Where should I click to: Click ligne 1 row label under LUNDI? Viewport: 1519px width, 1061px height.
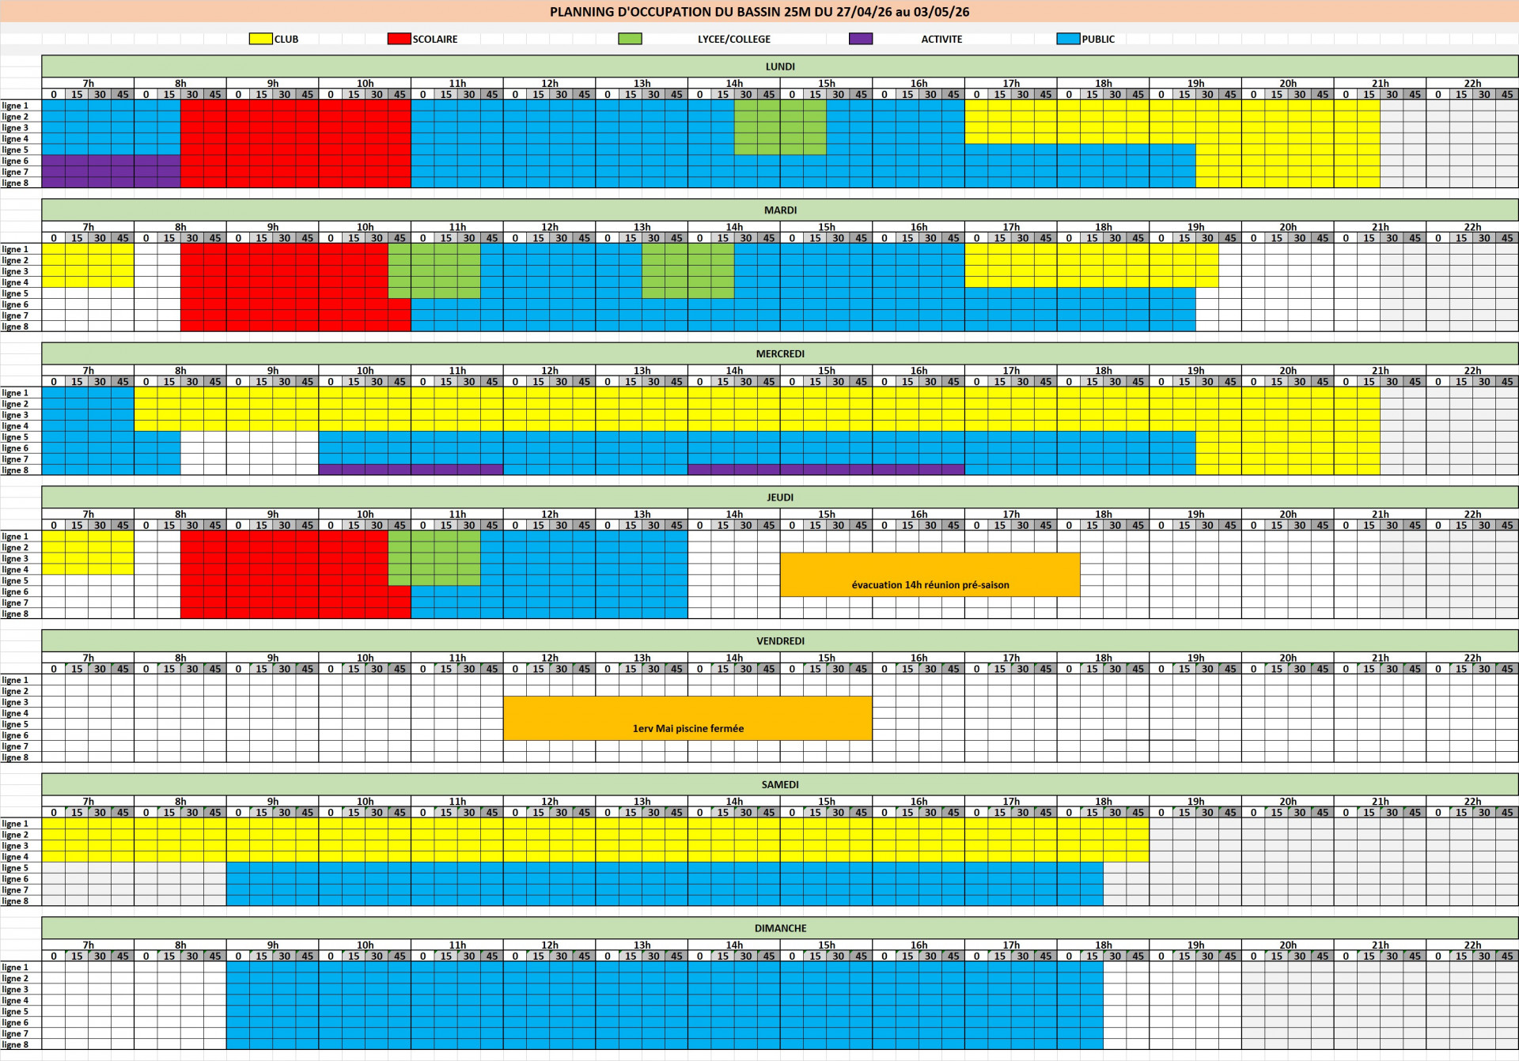pos(15,105)
